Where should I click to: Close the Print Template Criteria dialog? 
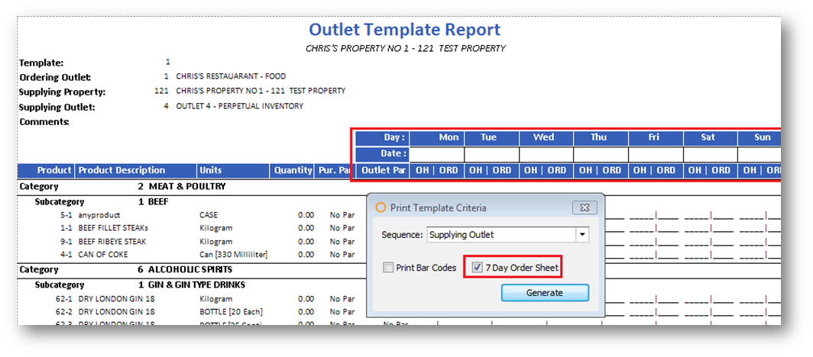pyautogui.click(x=585, y=207)
